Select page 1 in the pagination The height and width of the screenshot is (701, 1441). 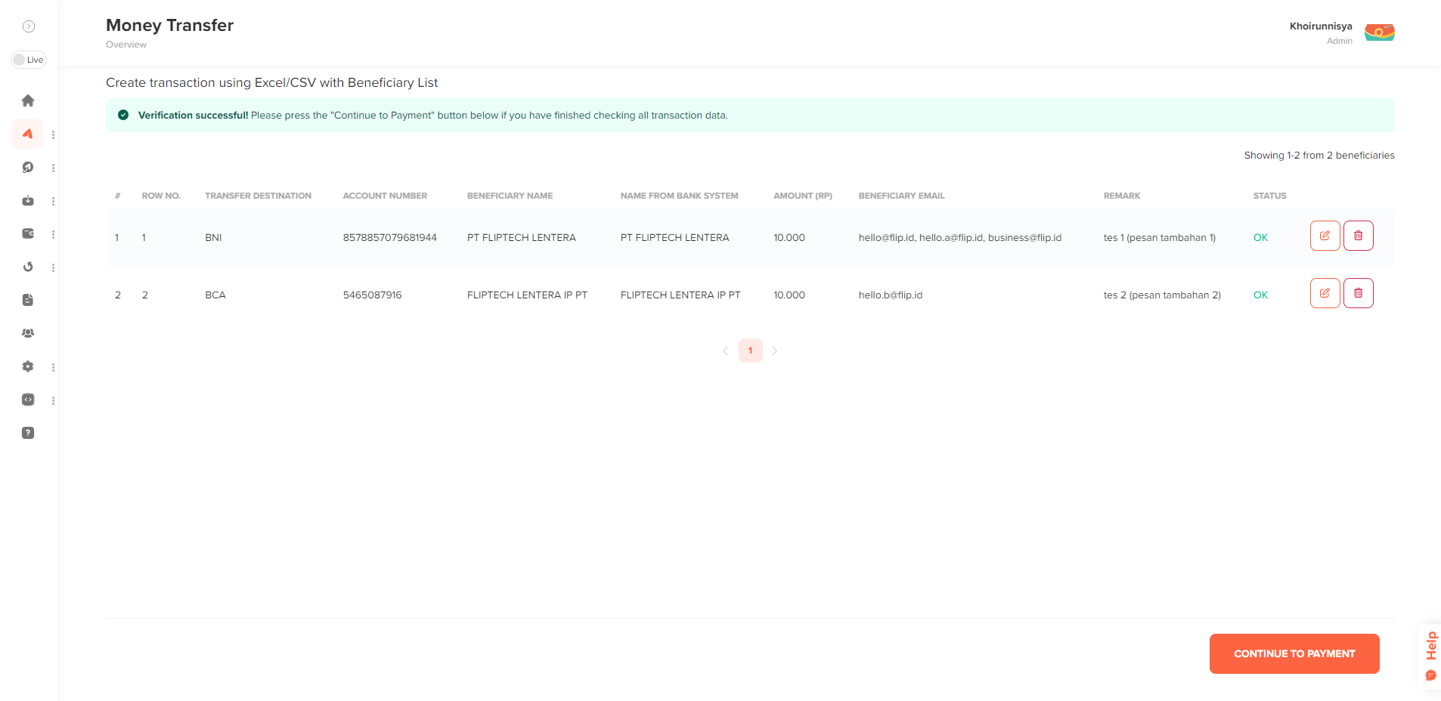click(x=749, y=350)
